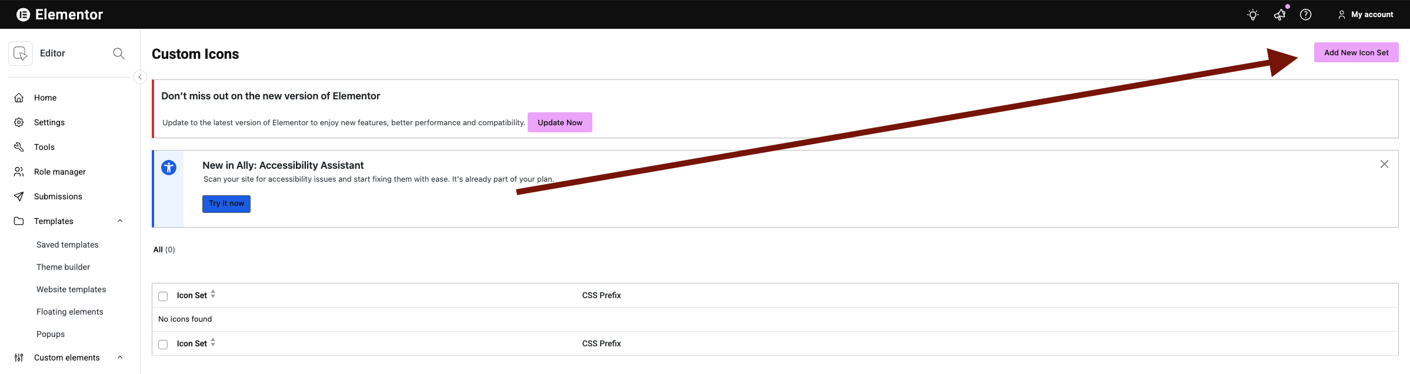The height and width of the screenshot is (374, 1410).
Task: Click the lightbulb icon in top bar
Action: pyautogui.click(x=1252, y=15)
